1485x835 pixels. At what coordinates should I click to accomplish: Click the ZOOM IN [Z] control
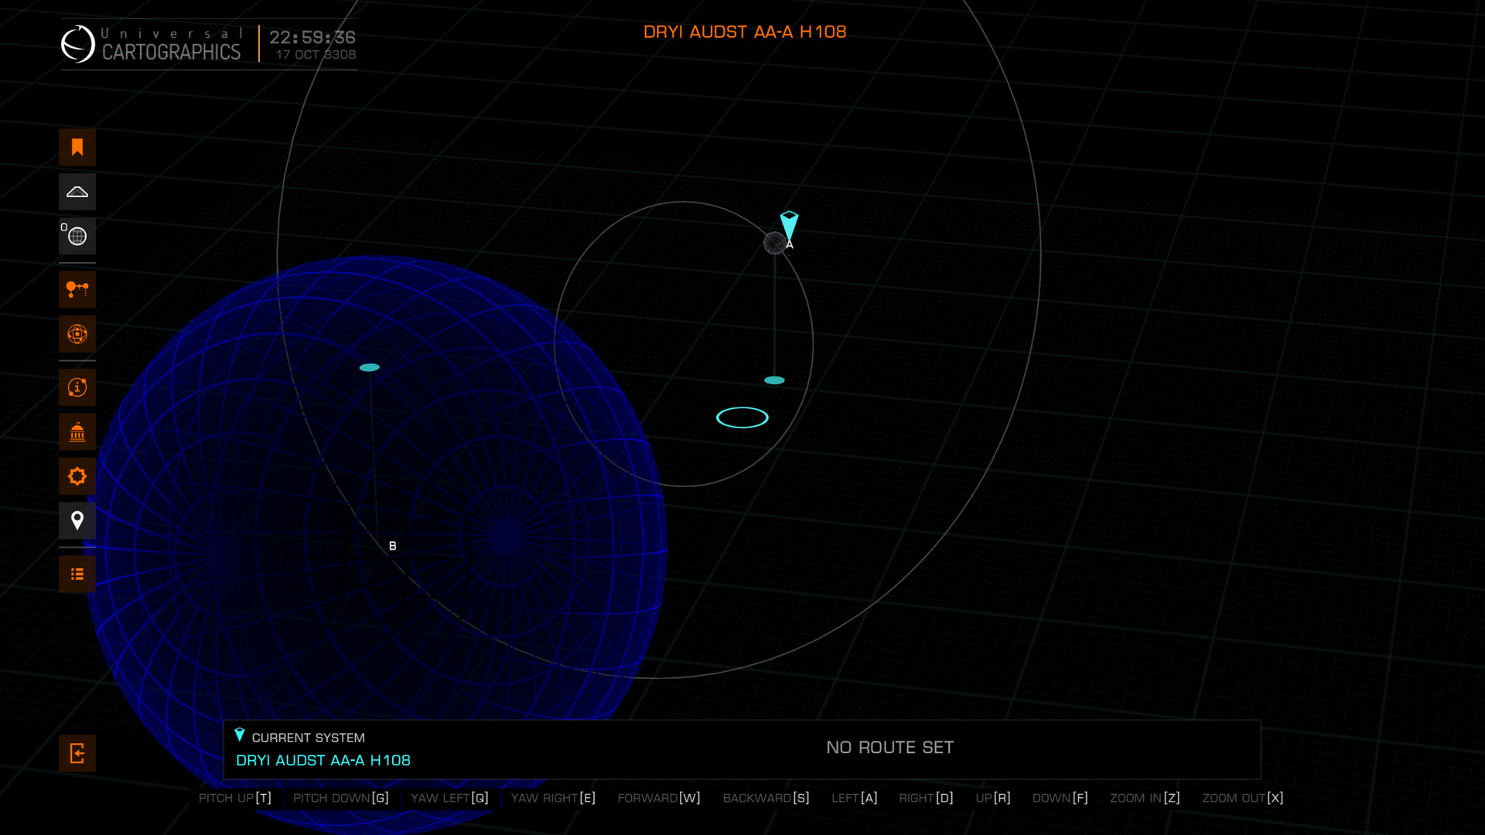click(1145, 798)
